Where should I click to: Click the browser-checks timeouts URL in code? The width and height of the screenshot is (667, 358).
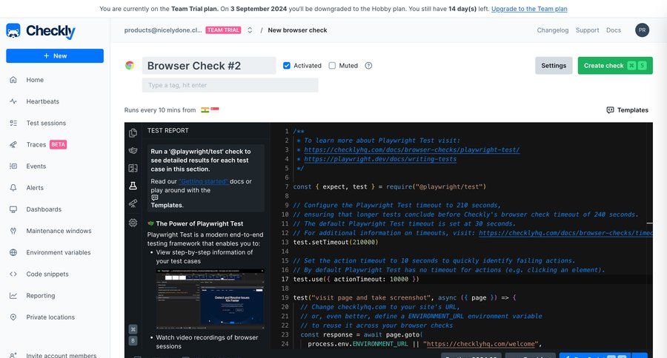(x=565, y=233)
